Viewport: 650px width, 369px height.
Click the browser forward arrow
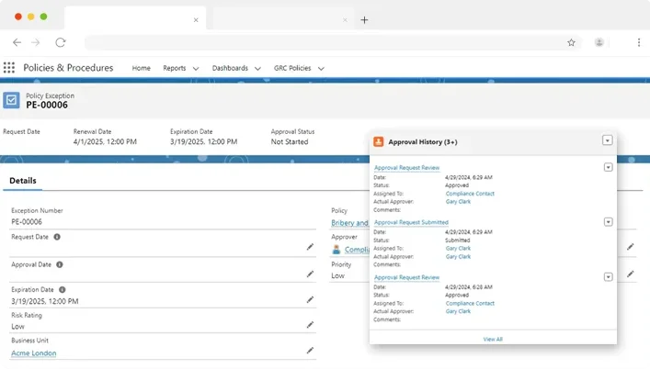[36, 42]
